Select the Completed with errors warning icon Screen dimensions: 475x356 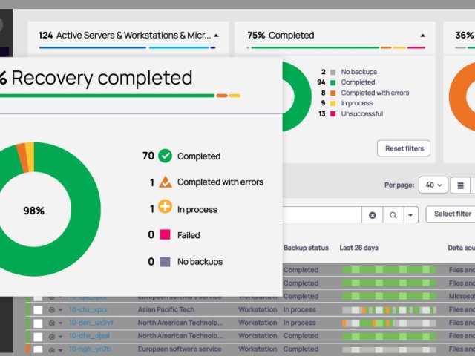[x=166, y=182]
